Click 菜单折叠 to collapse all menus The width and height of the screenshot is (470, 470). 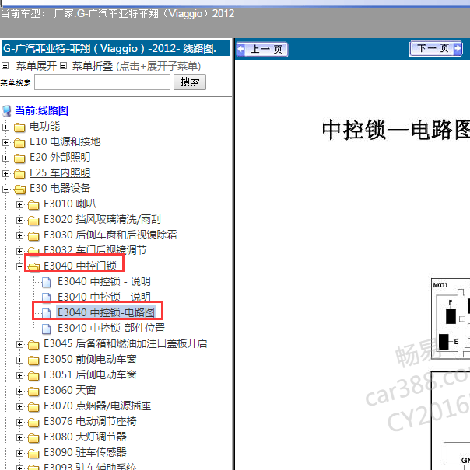point(93,66)
